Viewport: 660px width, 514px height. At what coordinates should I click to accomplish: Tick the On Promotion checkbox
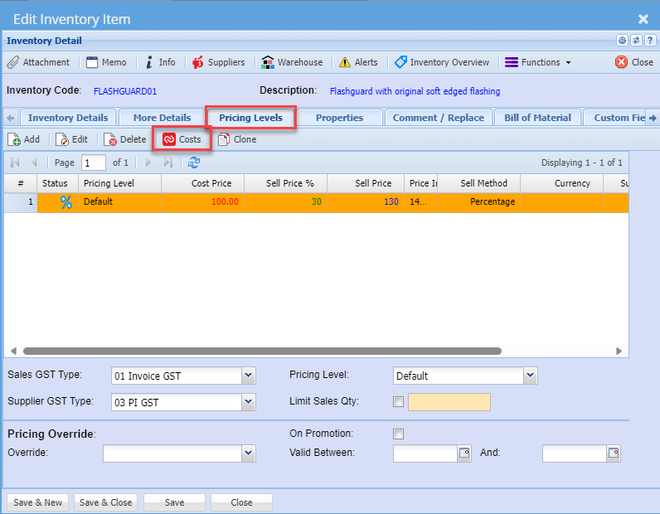pos(399,434)
